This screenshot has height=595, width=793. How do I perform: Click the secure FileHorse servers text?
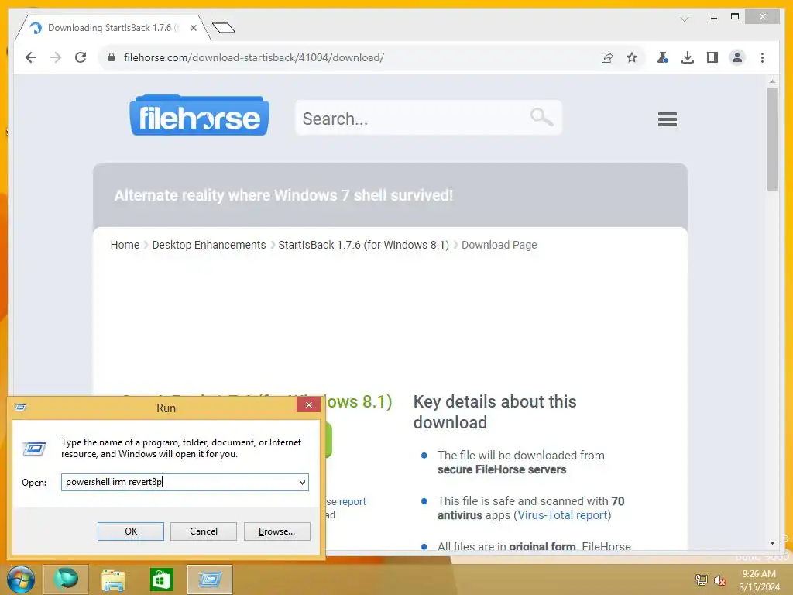(502, 469)
